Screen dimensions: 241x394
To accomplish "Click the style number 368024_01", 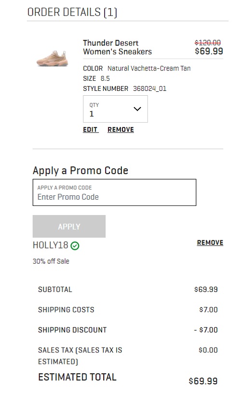I will tap(150, 88).
